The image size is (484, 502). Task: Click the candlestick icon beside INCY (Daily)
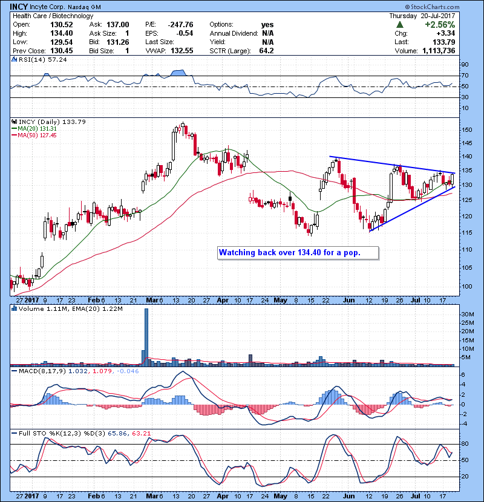pyautogui.click(x=14, y=122)
